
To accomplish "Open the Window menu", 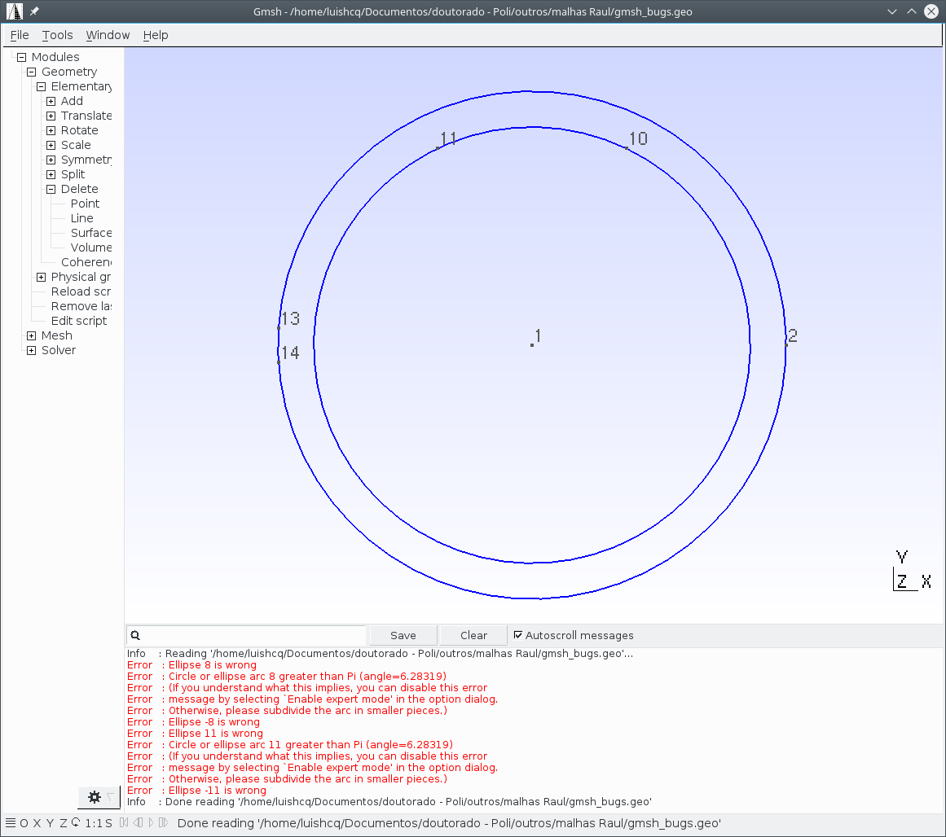I will pyautogui.click(x=108, y=35).
